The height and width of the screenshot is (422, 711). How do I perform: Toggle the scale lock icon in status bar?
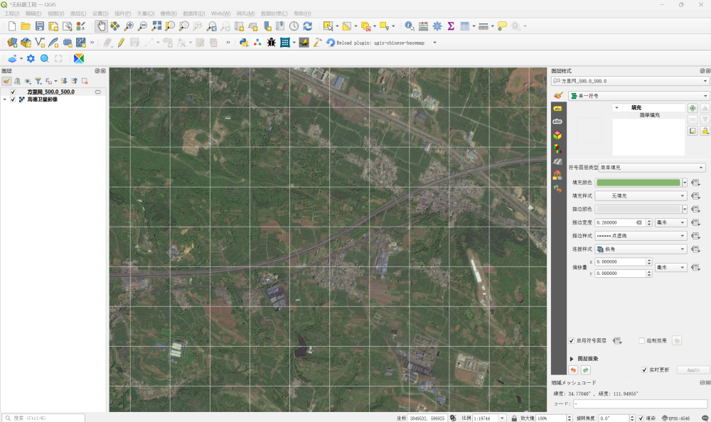click(514, 418)
